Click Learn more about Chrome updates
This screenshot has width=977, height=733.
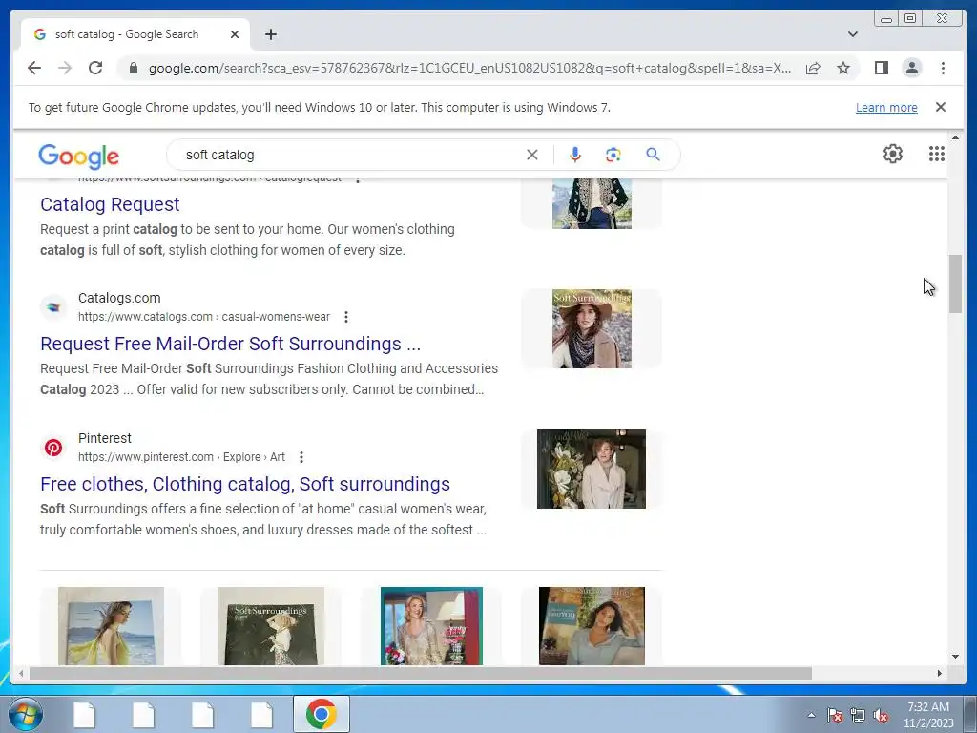(886, 107)
